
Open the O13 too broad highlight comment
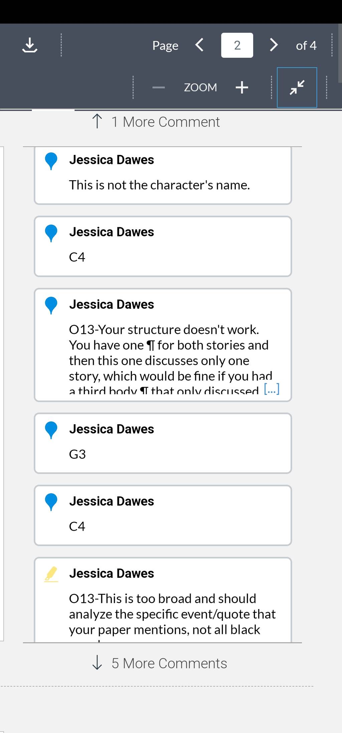click(163, 600)
